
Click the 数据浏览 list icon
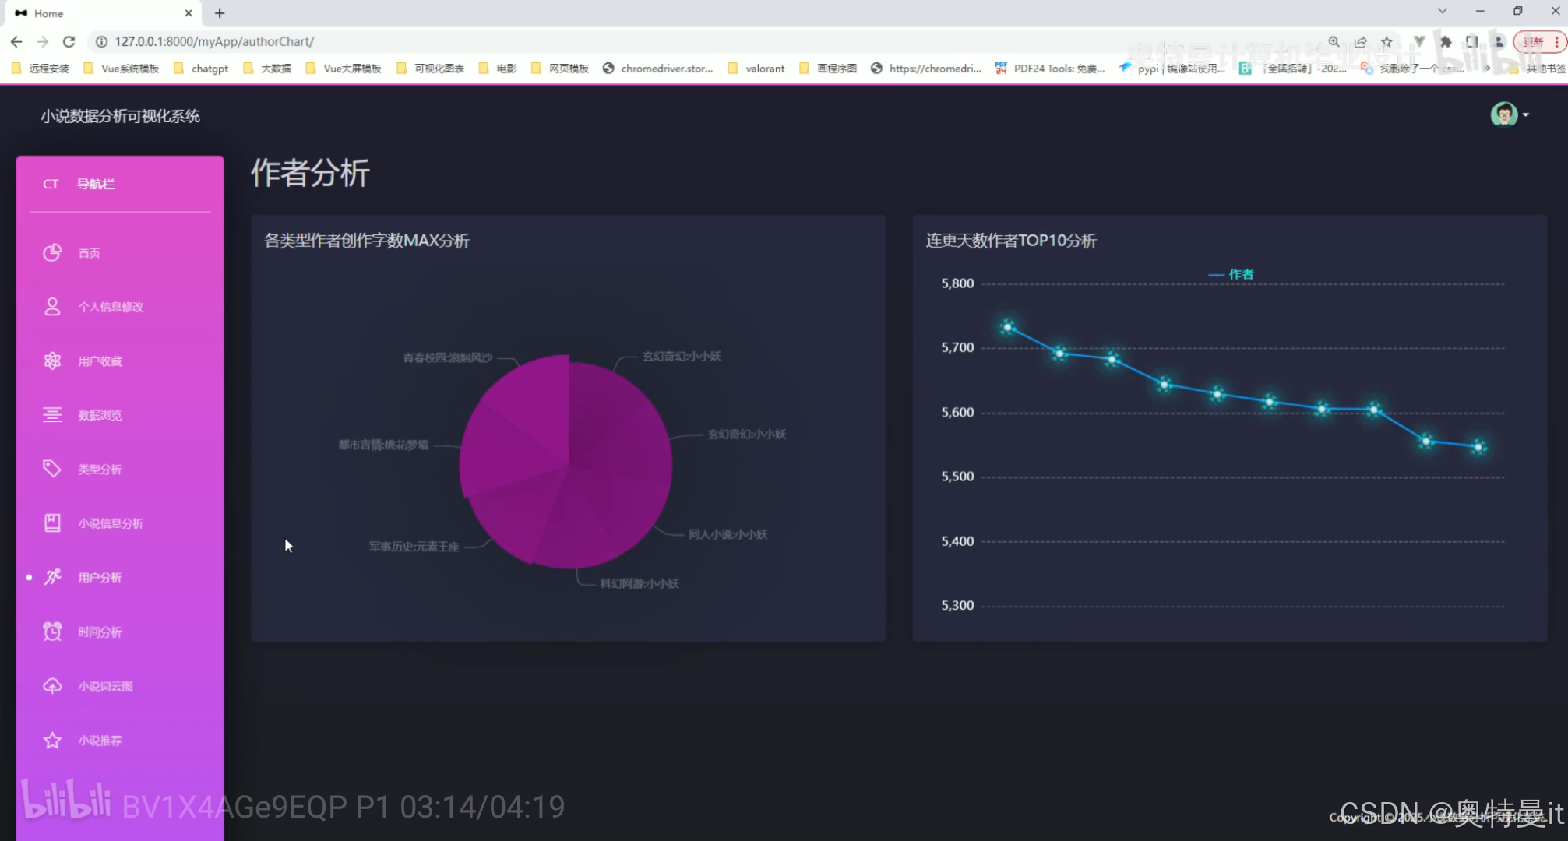tap(52, 414)
